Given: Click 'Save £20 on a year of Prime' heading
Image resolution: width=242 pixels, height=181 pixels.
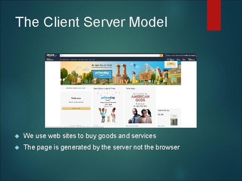Looking at the screenshot, I should pyautogui.click(x=105, y=88).
